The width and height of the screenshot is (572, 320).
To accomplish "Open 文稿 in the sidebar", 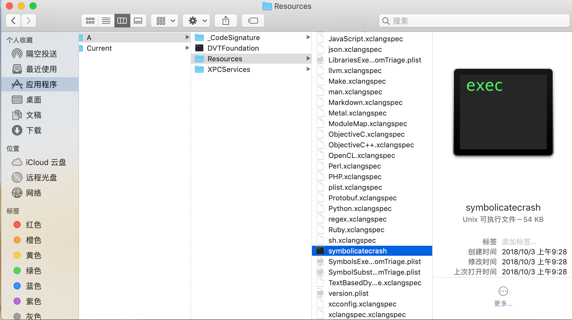I will (x=40, y=115).
